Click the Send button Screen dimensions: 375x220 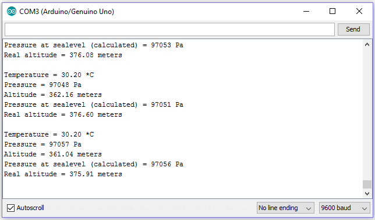click(x=353, y=29)
